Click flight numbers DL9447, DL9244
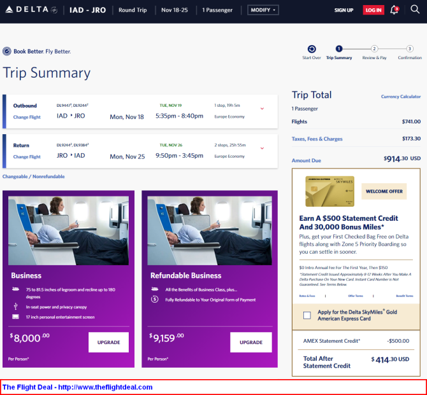The height and width of the screenshot is (395, 427). 72,105
